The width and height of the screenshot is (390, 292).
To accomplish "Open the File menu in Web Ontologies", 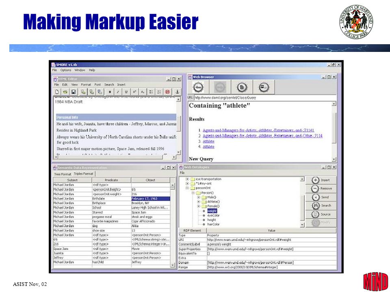I will coord(182,173).
